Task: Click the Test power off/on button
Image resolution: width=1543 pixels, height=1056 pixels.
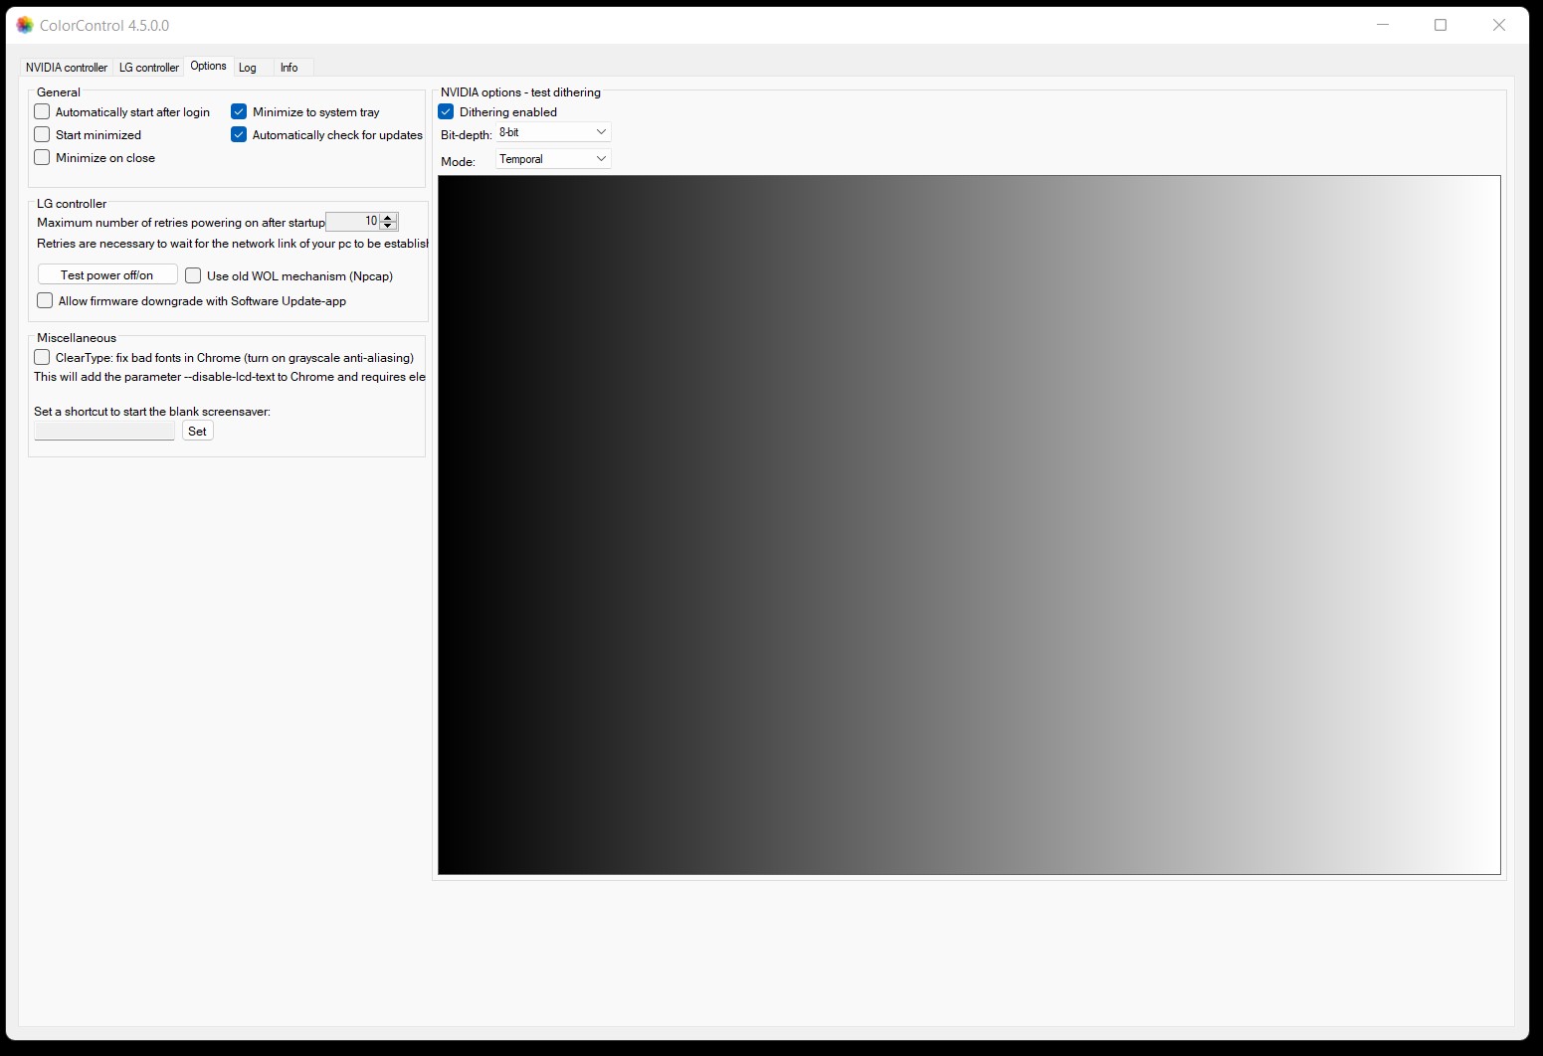Action: tap(107, 274)
